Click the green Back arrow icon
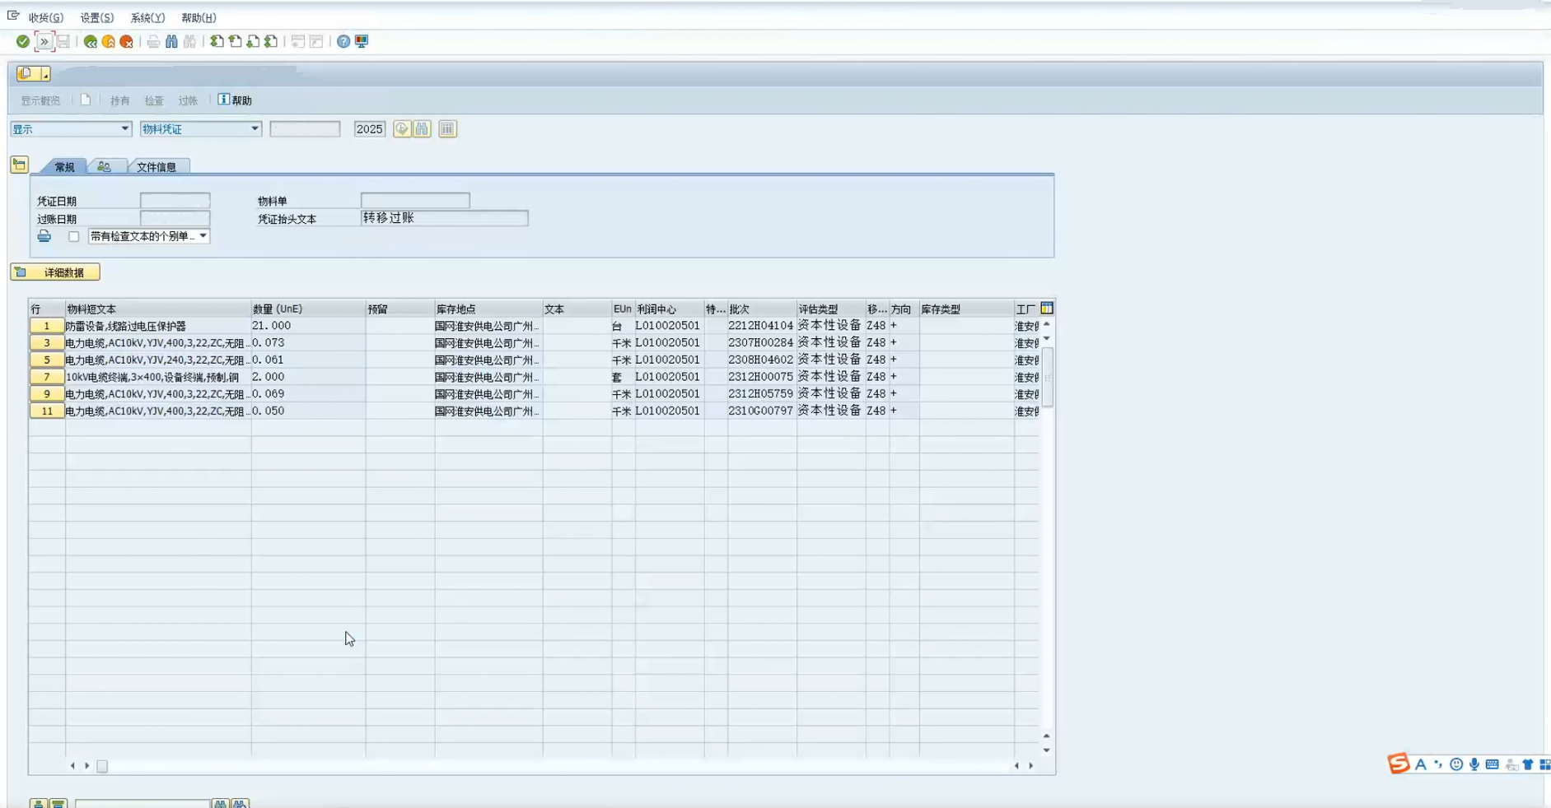Viewport: 1551px width, 808px height. (91, 41)
